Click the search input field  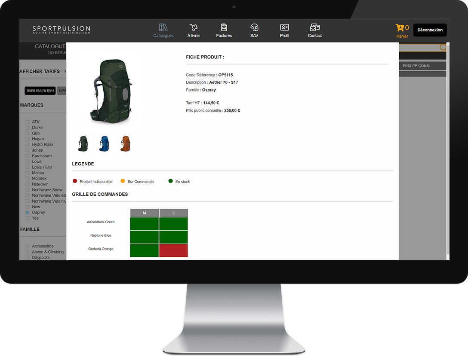419,47
